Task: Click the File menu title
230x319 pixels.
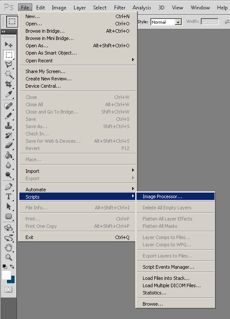Action: (25, 8)
